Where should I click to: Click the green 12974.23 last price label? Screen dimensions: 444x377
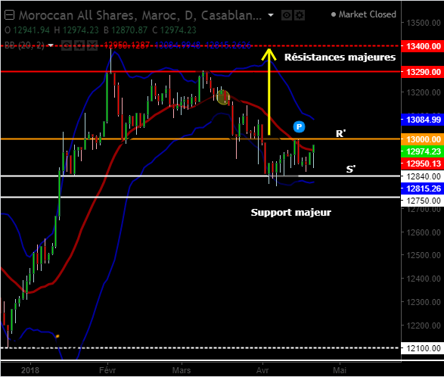(x=423, y=151)
